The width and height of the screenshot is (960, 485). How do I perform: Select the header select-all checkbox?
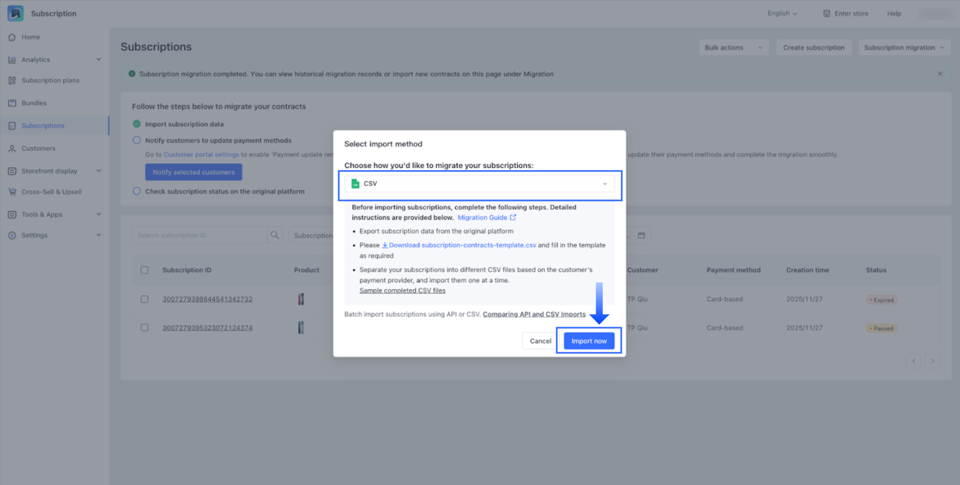[144, 270]
